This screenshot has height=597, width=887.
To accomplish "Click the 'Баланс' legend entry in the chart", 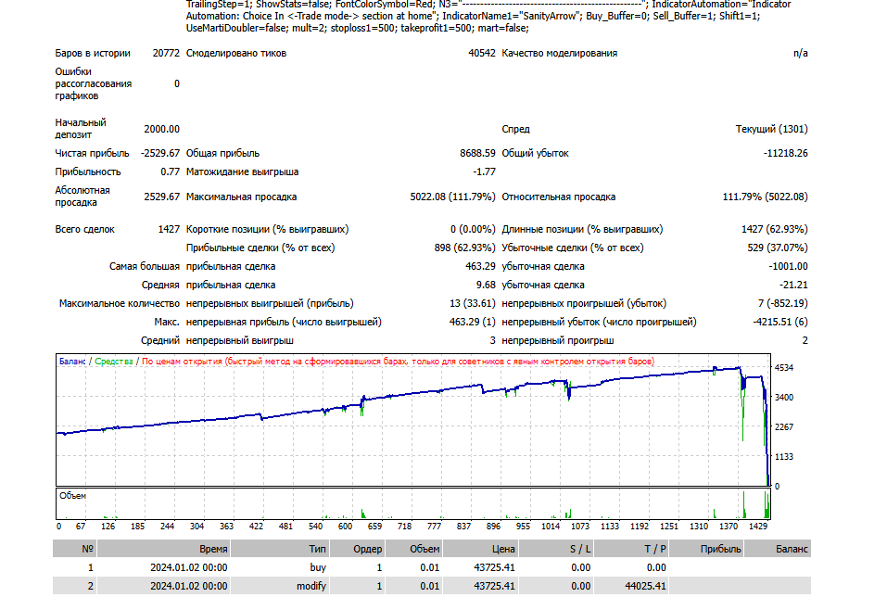I will (x=72, y=361).
